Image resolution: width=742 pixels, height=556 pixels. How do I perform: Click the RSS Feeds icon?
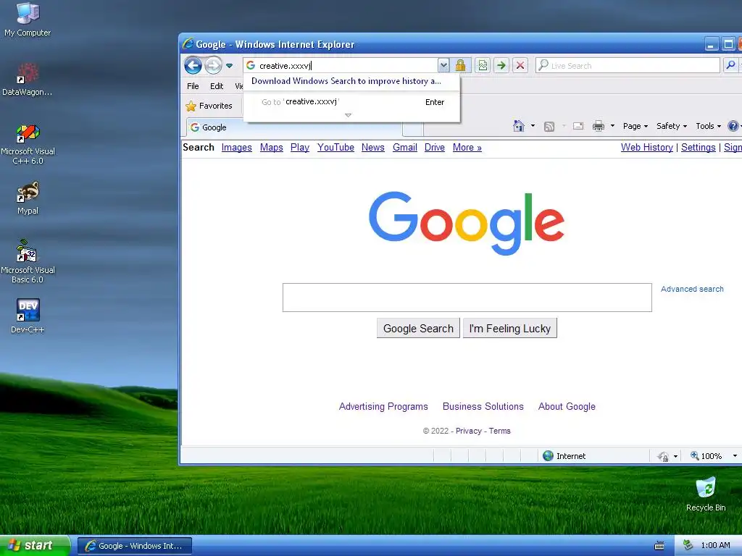[x=549, y=126]
